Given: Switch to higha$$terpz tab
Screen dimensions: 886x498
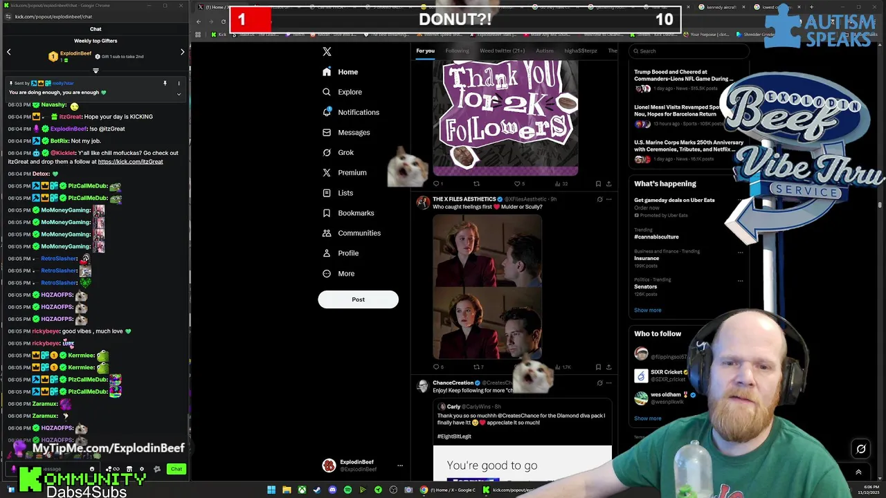Looking at the screenshot, I should tap(581, 50).
